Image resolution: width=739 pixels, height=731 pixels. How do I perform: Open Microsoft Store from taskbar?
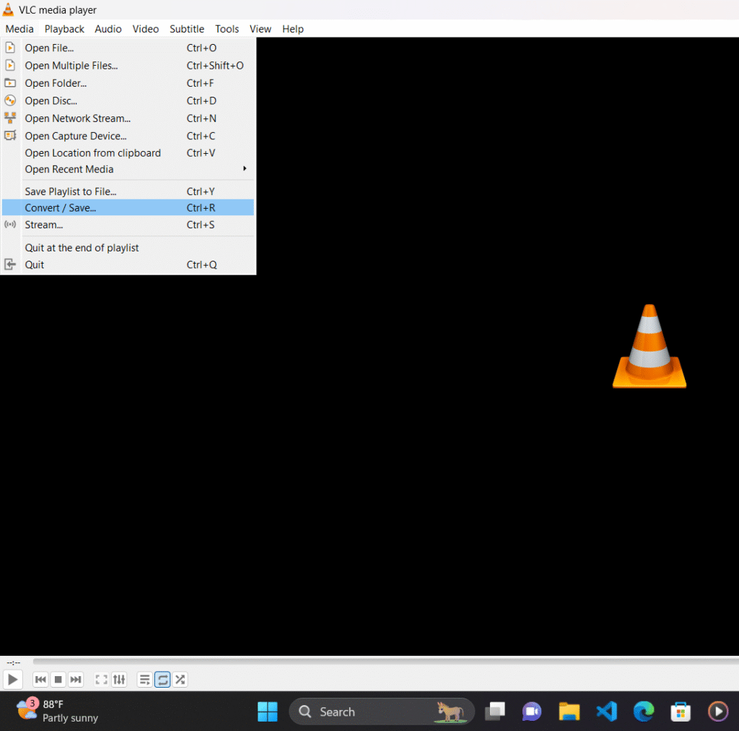tap(681, 711)
